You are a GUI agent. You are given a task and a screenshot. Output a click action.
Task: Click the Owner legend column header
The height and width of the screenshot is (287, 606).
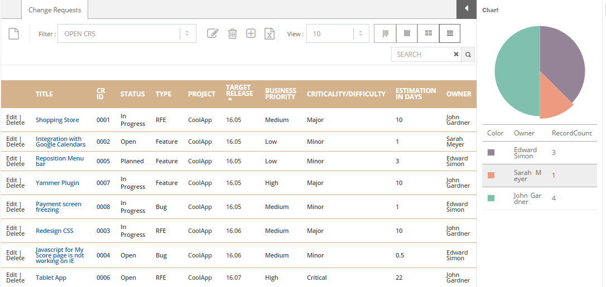tap(524, 133)
